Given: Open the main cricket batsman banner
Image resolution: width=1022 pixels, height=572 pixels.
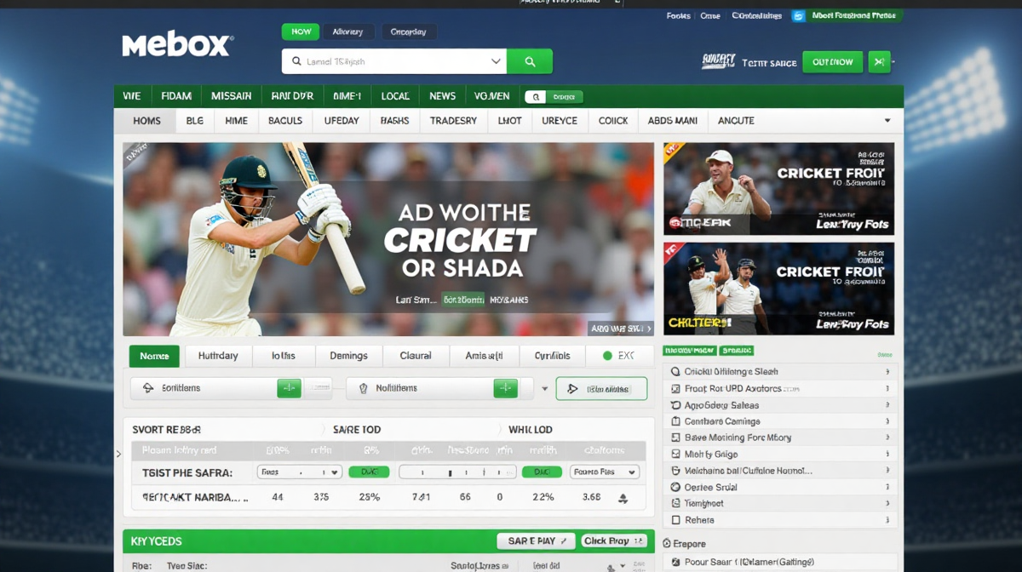Looking at the screenshot, I should coord(388,239).
